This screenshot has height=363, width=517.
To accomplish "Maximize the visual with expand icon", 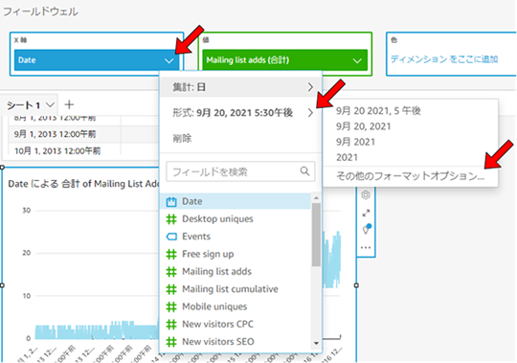I will point(366,213).
